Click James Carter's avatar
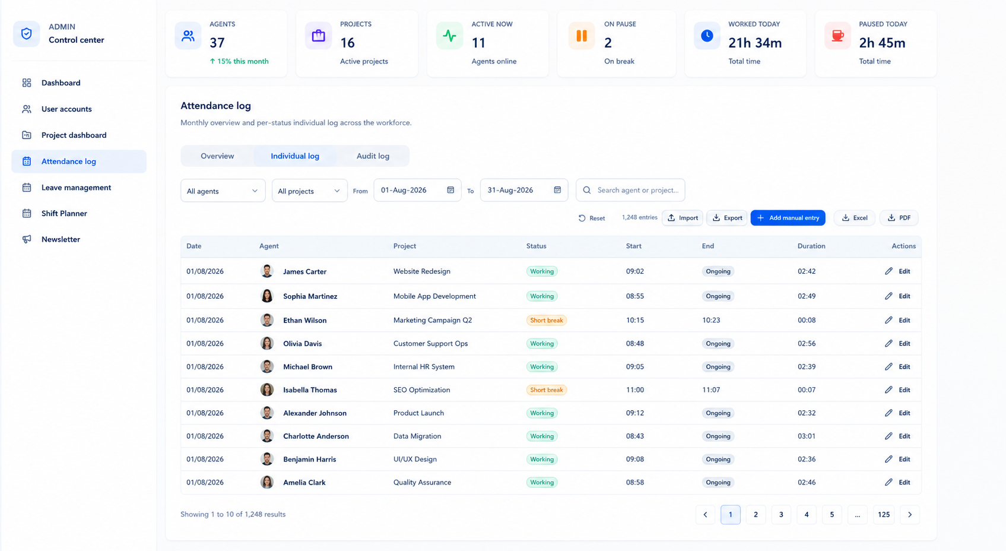 pos(267,271)
